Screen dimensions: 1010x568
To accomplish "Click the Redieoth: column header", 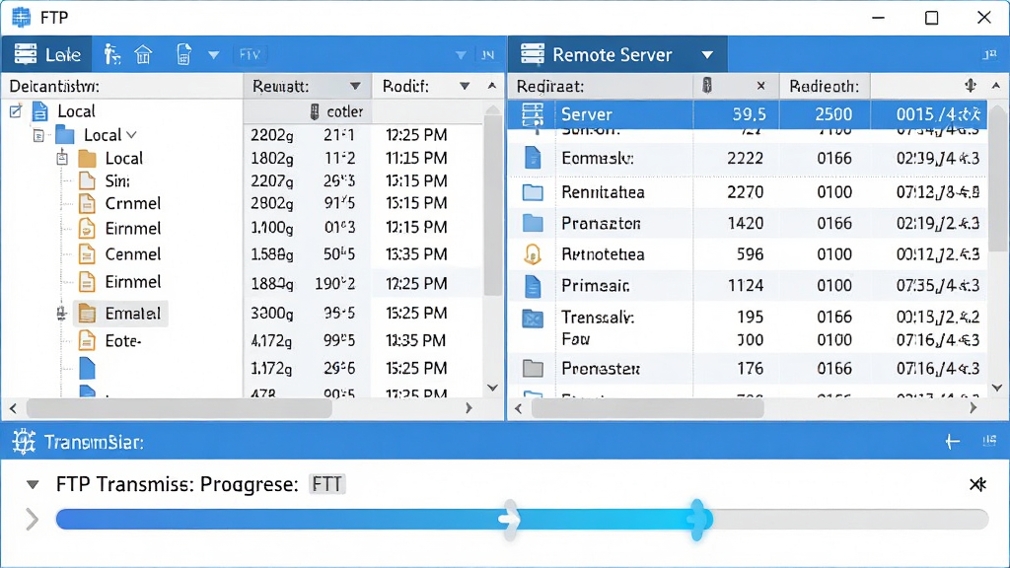I will (825, 87).
